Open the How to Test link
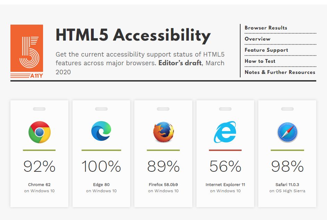327x220 pixels. 260,61
